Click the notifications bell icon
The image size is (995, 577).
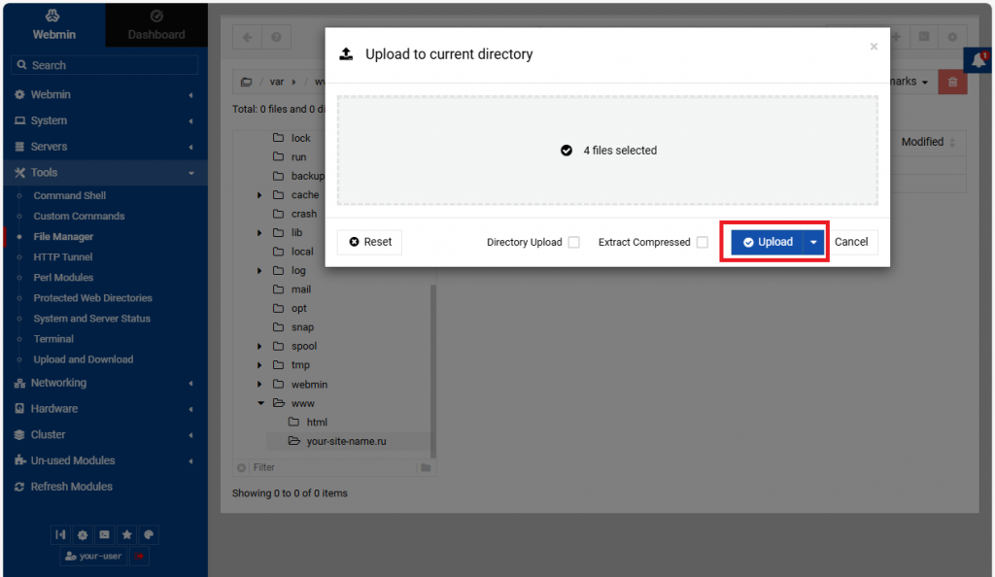[x=978, y=61]
